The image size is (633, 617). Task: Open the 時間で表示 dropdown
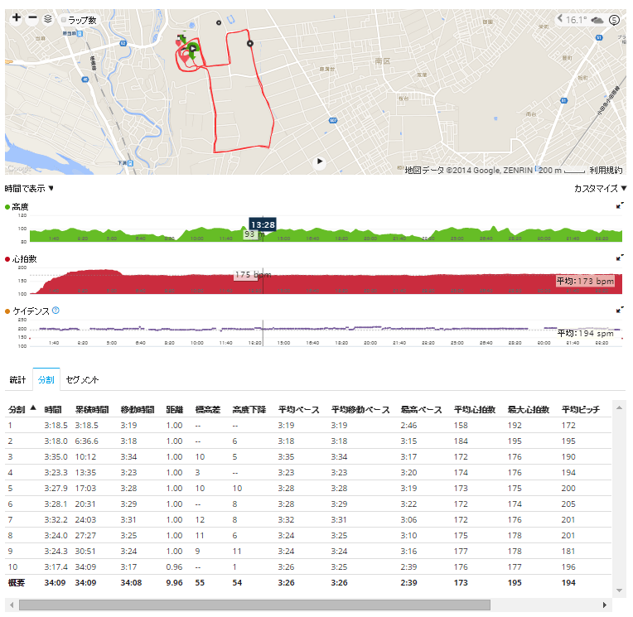click(29, 189)
